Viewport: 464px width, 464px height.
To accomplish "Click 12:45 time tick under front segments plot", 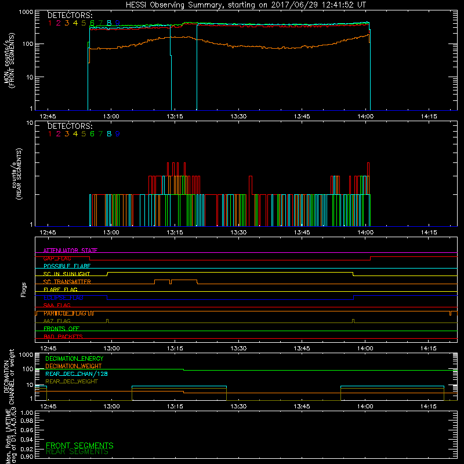I will click(x=48, y=117).
